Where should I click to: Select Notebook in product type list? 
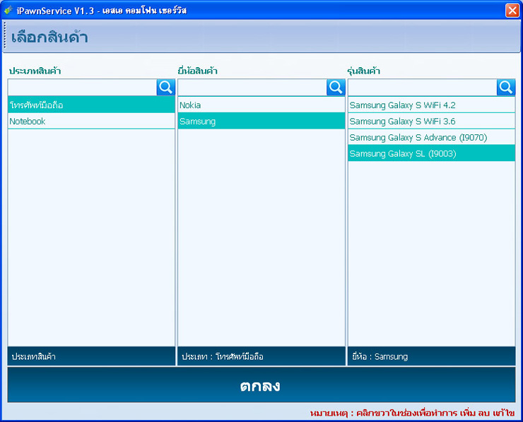coord(91,121)
